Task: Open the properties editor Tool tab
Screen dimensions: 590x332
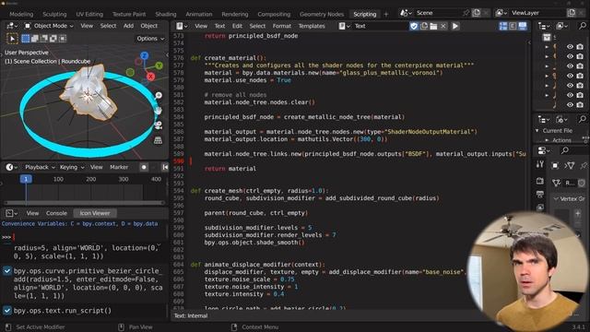Action: coord(540,164)
